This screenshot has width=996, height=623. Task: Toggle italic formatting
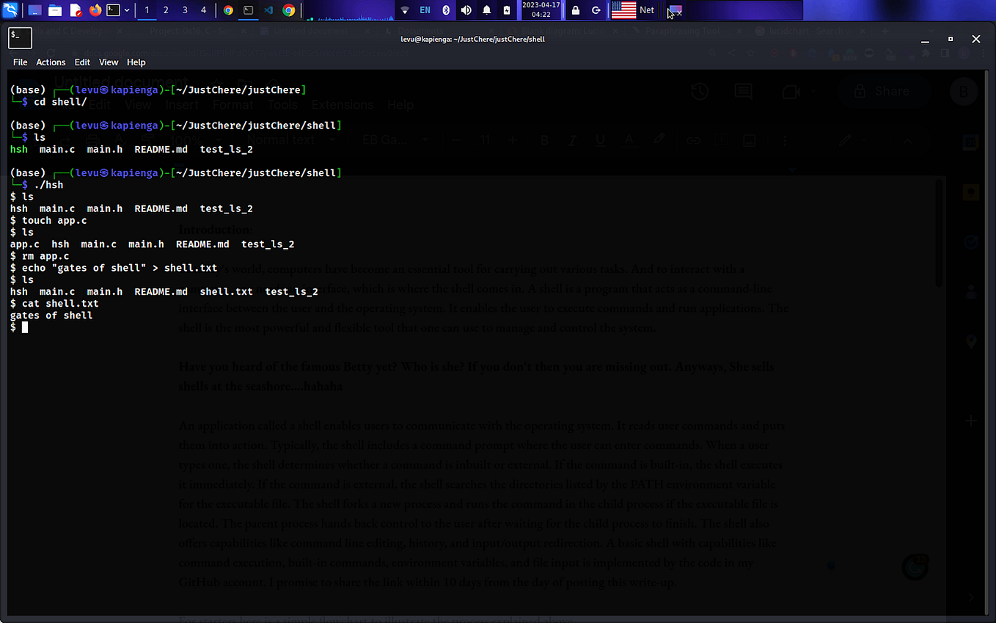(572, 139)
